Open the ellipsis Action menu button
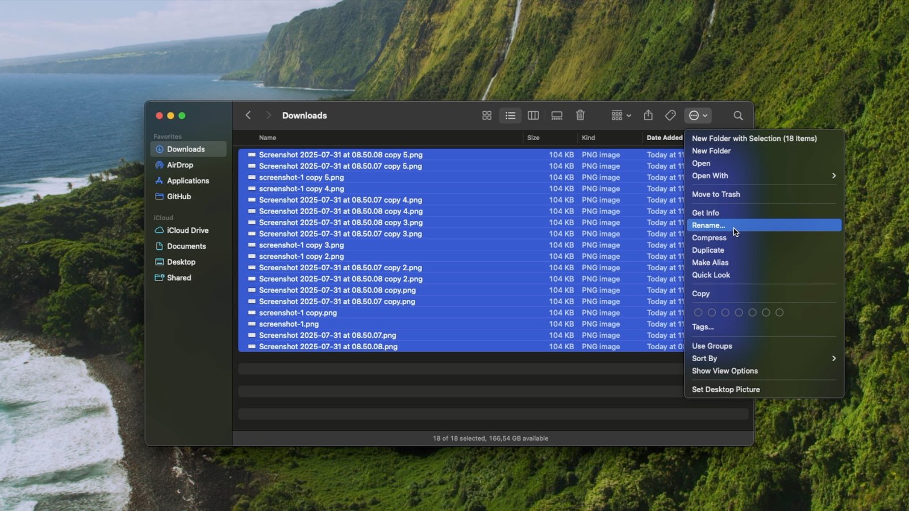Screen dimensions: 909x511 (x=698, y=115)
